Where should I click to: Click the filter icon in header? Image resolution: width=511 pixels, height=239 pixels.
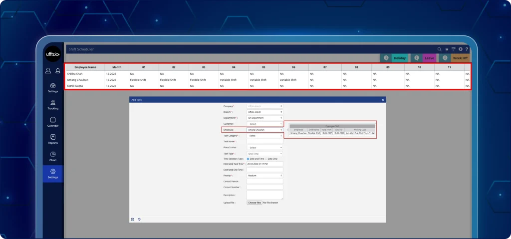[453, 49]
